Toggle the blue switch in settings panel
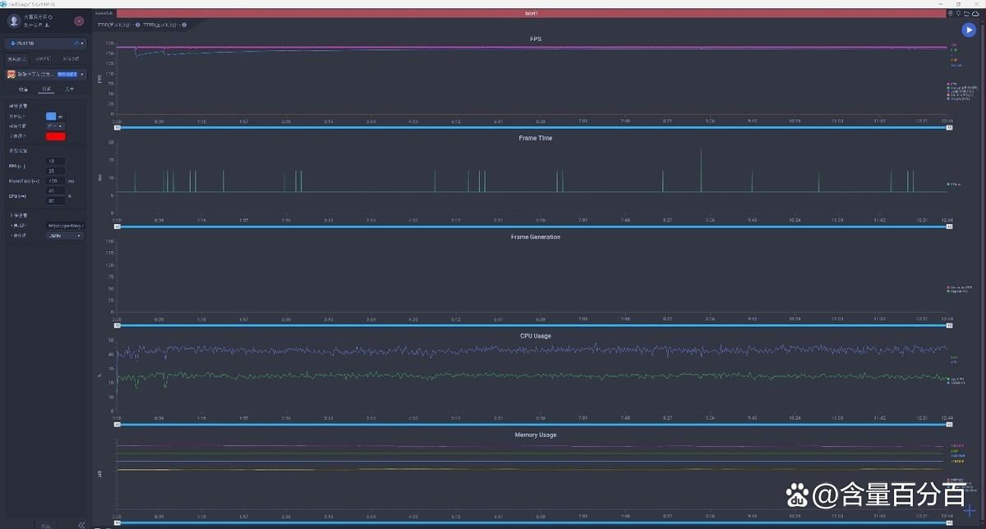 pyautogui.click(x=52, y=116)
